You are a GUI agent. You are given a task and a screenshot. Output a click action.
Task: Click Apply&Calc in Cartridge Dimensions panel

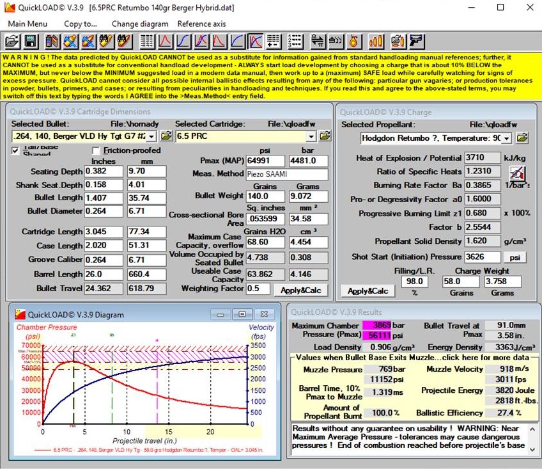pyautogui.click(x=301, y=290)
